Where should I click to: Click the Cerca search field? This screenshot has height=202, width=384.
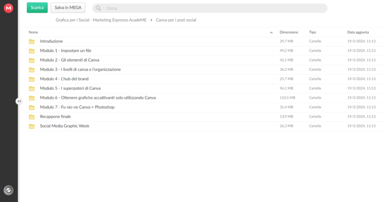pyautogui.click(x=210, y=8)
